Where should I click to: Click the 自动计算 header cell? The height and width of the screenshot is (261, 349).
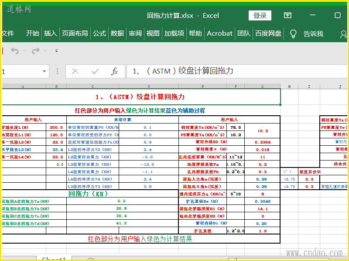pyautogui.click(x=123, y=120)
